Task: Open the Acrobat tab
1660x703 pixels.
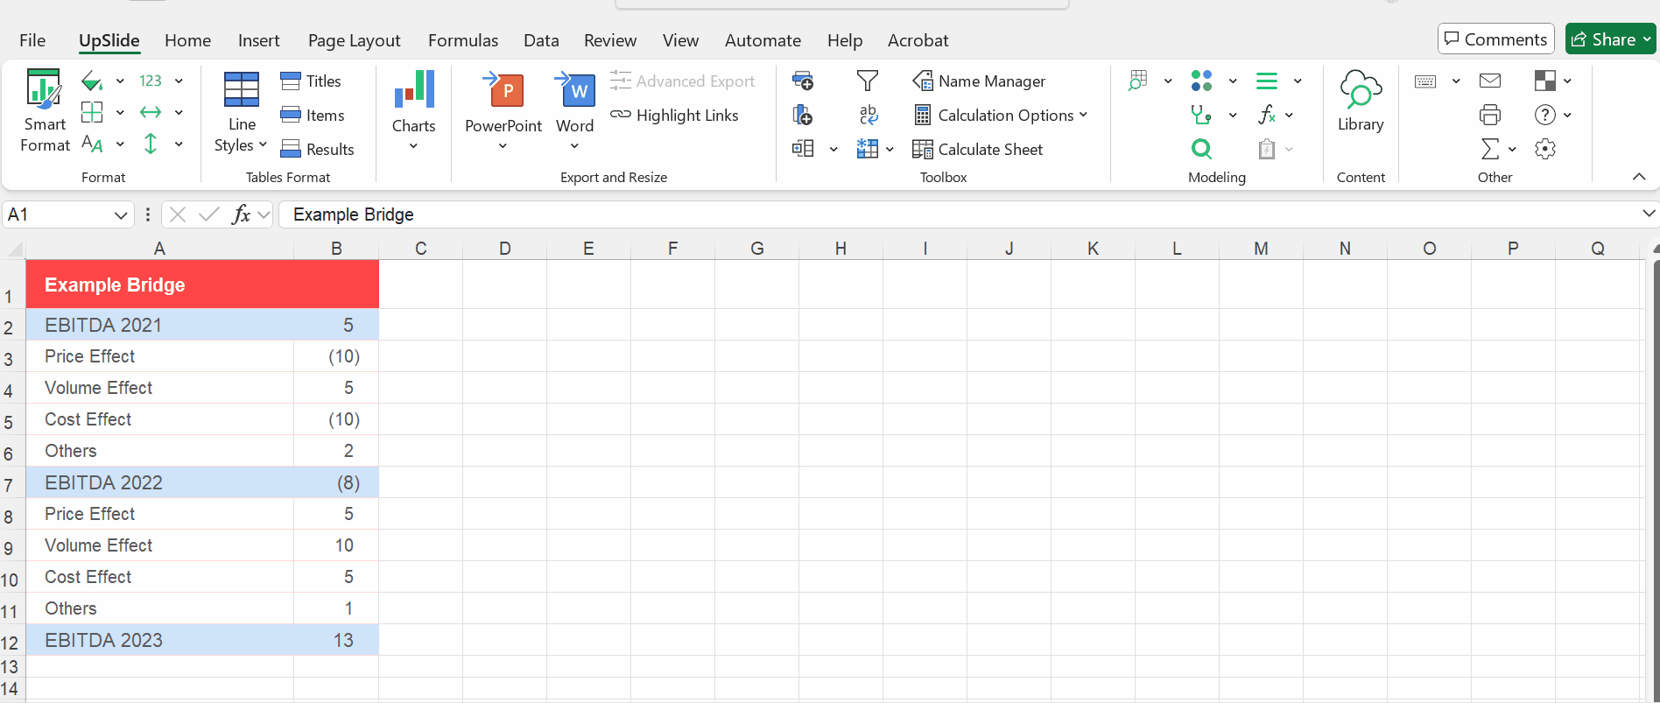Action: (x=918, y=40)
